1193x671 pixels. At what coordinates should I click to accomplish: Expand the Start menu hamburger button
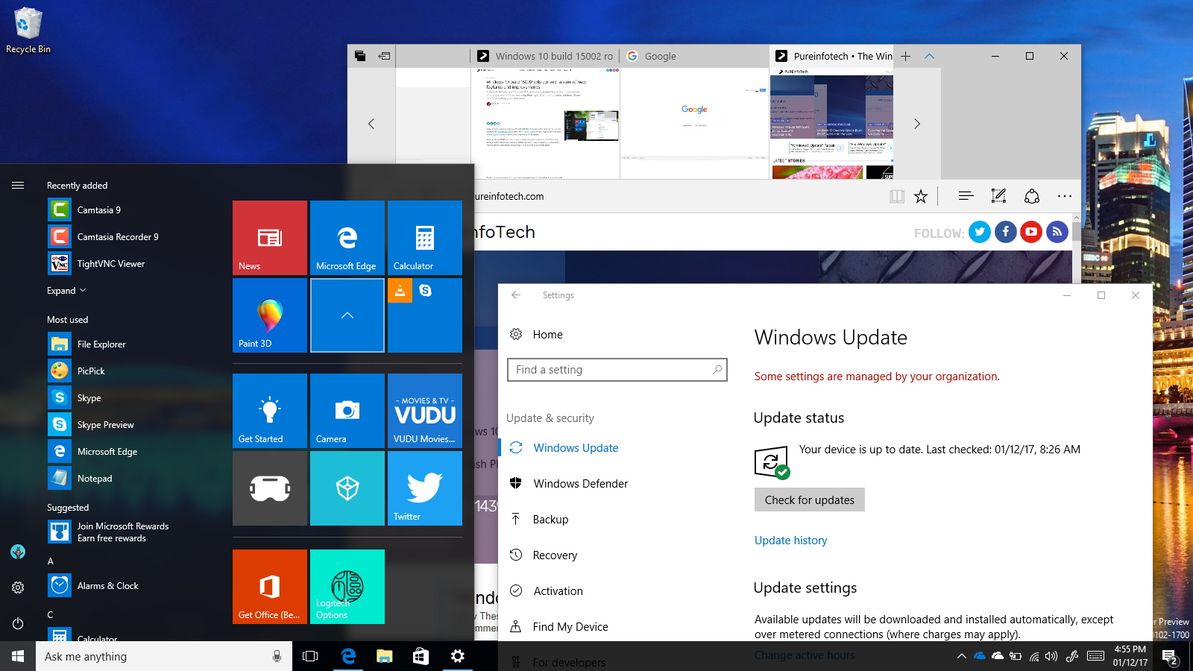[18, 186]
